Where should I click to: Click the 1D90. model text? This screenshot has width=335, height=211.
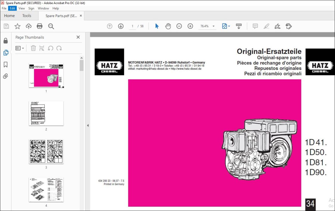(x=316, y=172)
